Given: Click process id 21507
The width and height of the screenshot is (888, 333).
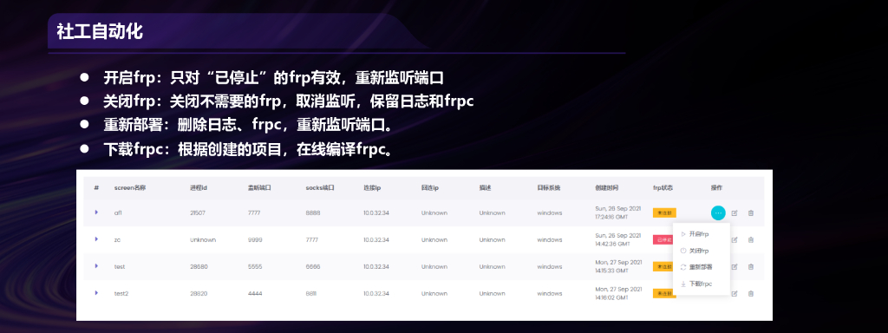Looking at the screenshot, I should coord(198,213).
